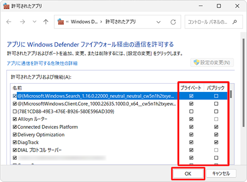Select the {78E1CD88-49E3-476E-B926-580E596AD309} row text
247x182 pixels.
(66, 112)
